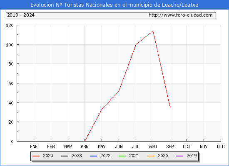Click the NOV month axis label
Image resolution: width=229 pixels, height=166 pixels.
[x=204, y=146]
